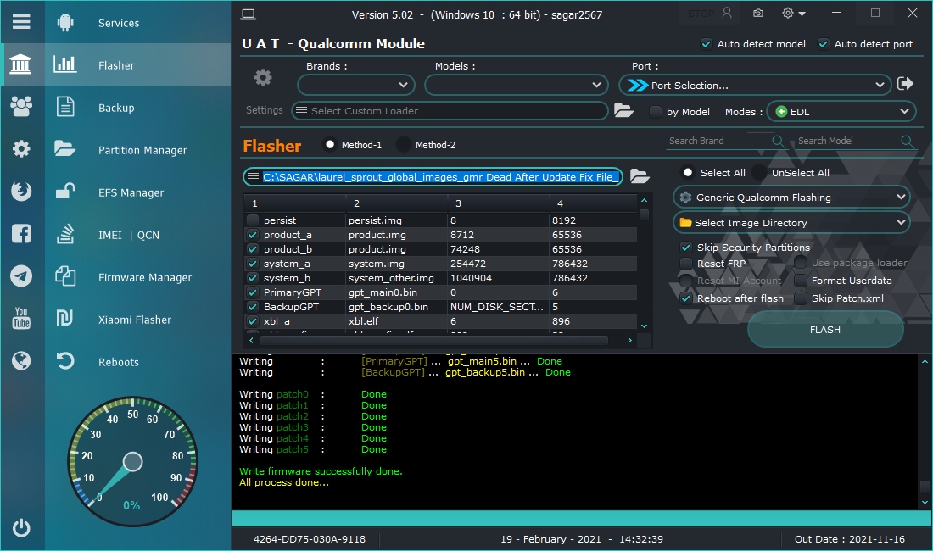This screenshot has height=551, width=933.
Task: Open the Models dropdown
Action: pos(517,85)
